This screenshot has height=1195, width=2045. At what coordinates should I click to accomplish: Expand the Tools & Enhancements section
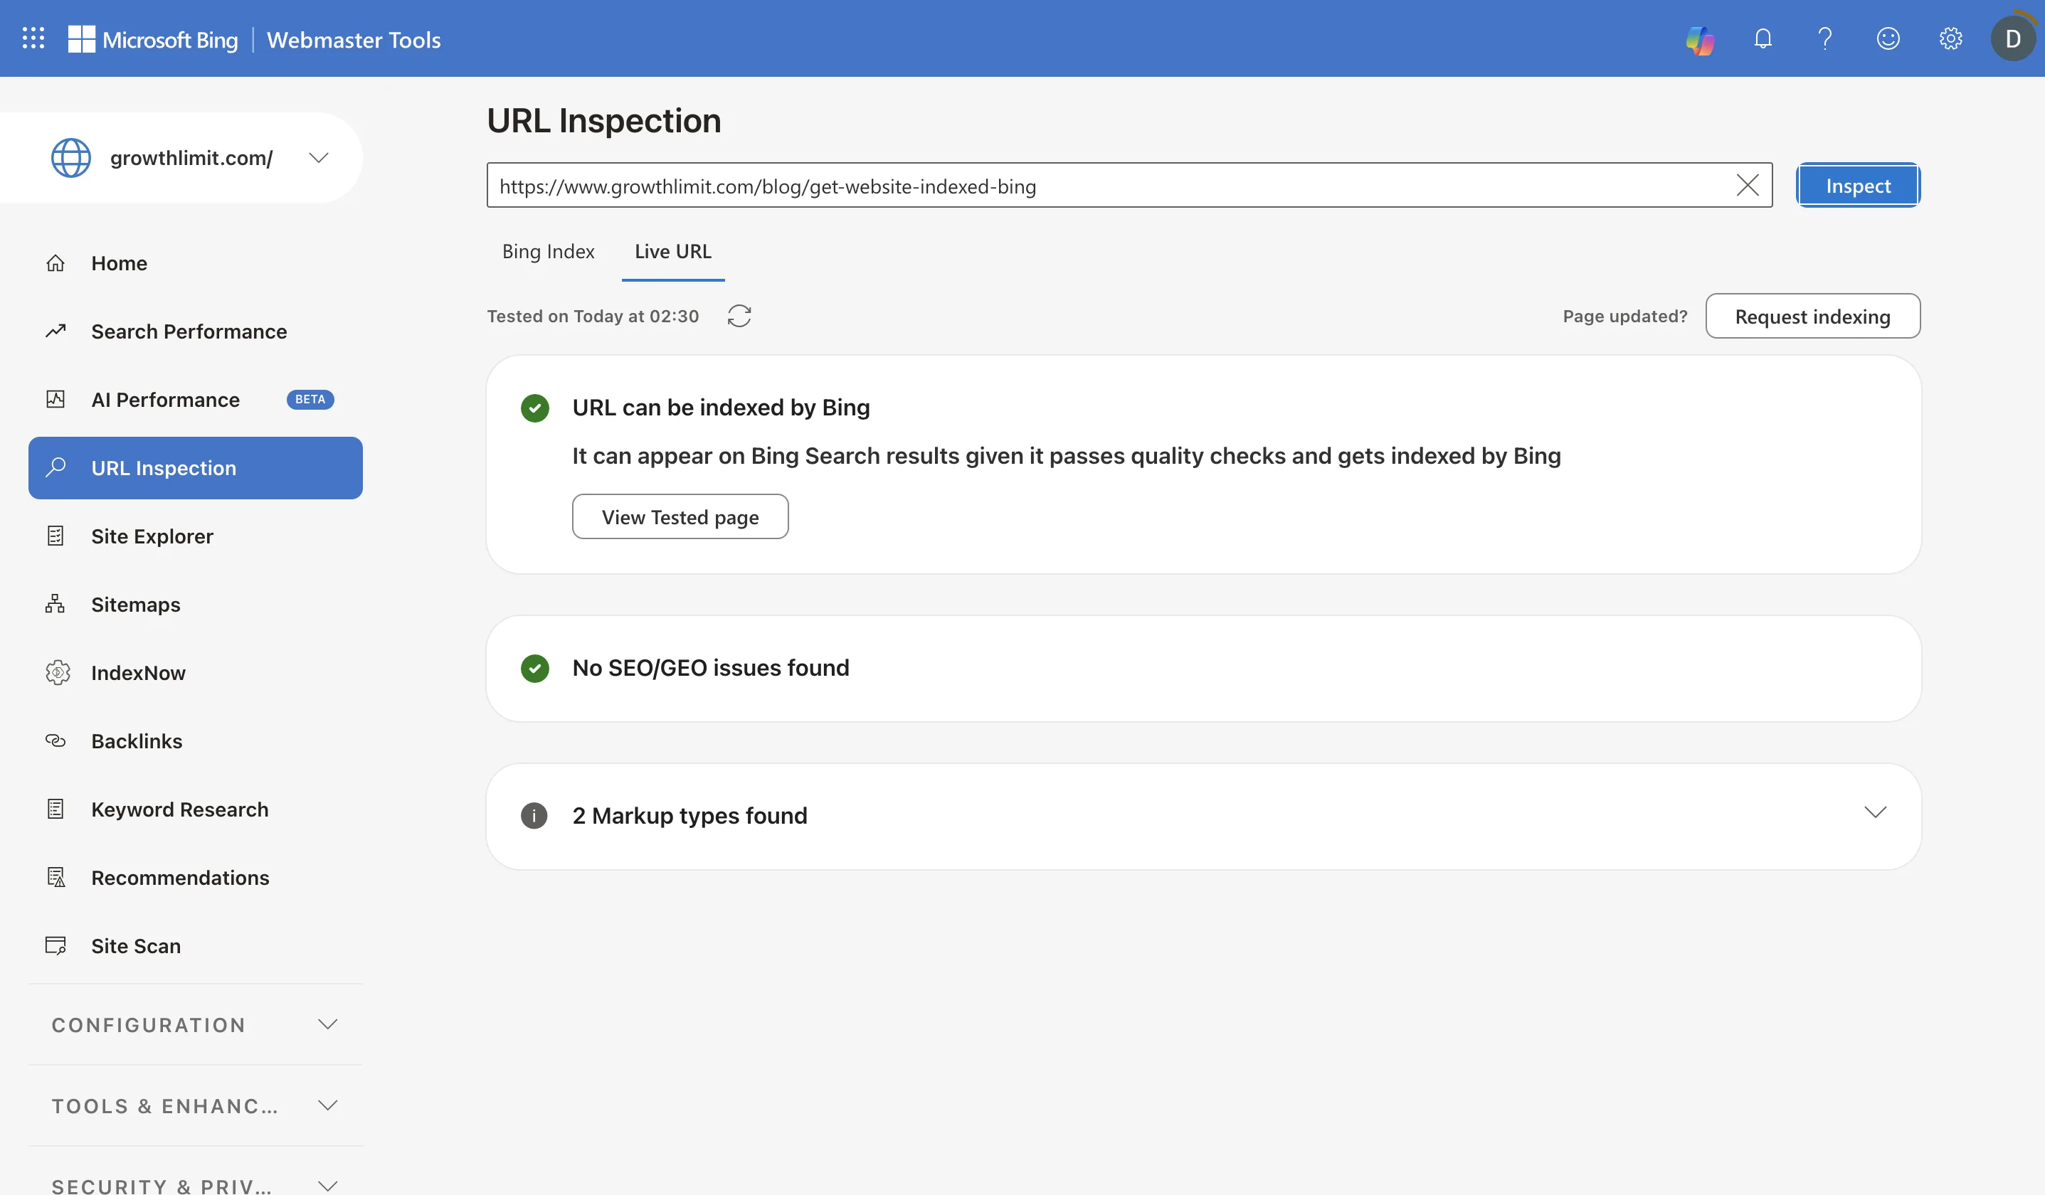196,1106
